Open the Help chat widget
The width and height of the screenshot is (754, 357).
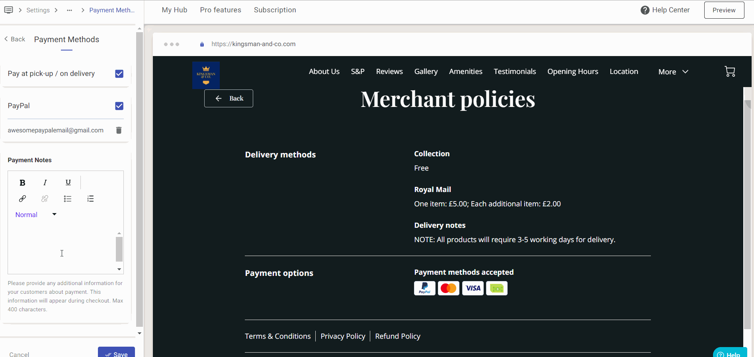729,353
